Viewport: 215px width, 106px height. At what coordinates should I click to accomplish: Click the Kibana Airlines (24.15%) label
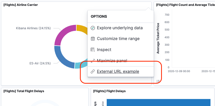pyautogui.click(x=33, y=28)
